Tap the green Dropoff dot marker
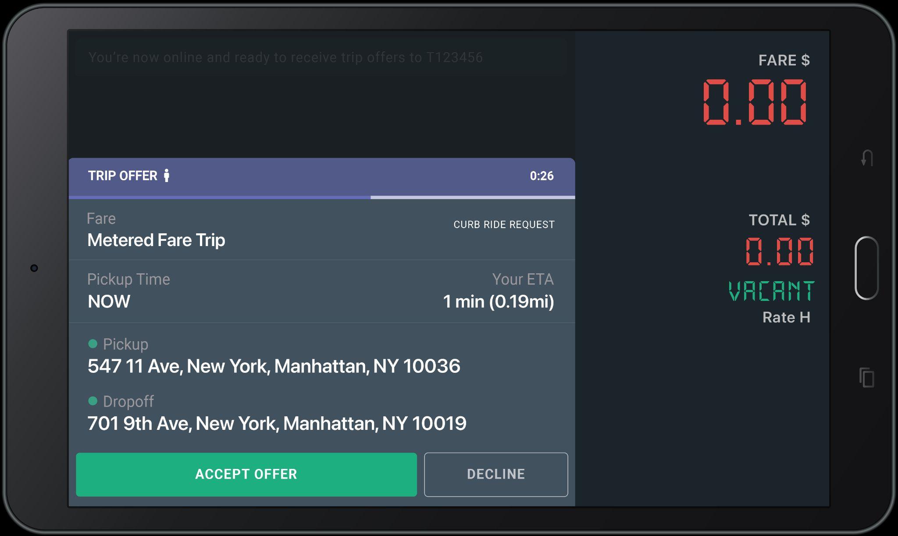The image size is (898, 536). (x=93, y=401)
